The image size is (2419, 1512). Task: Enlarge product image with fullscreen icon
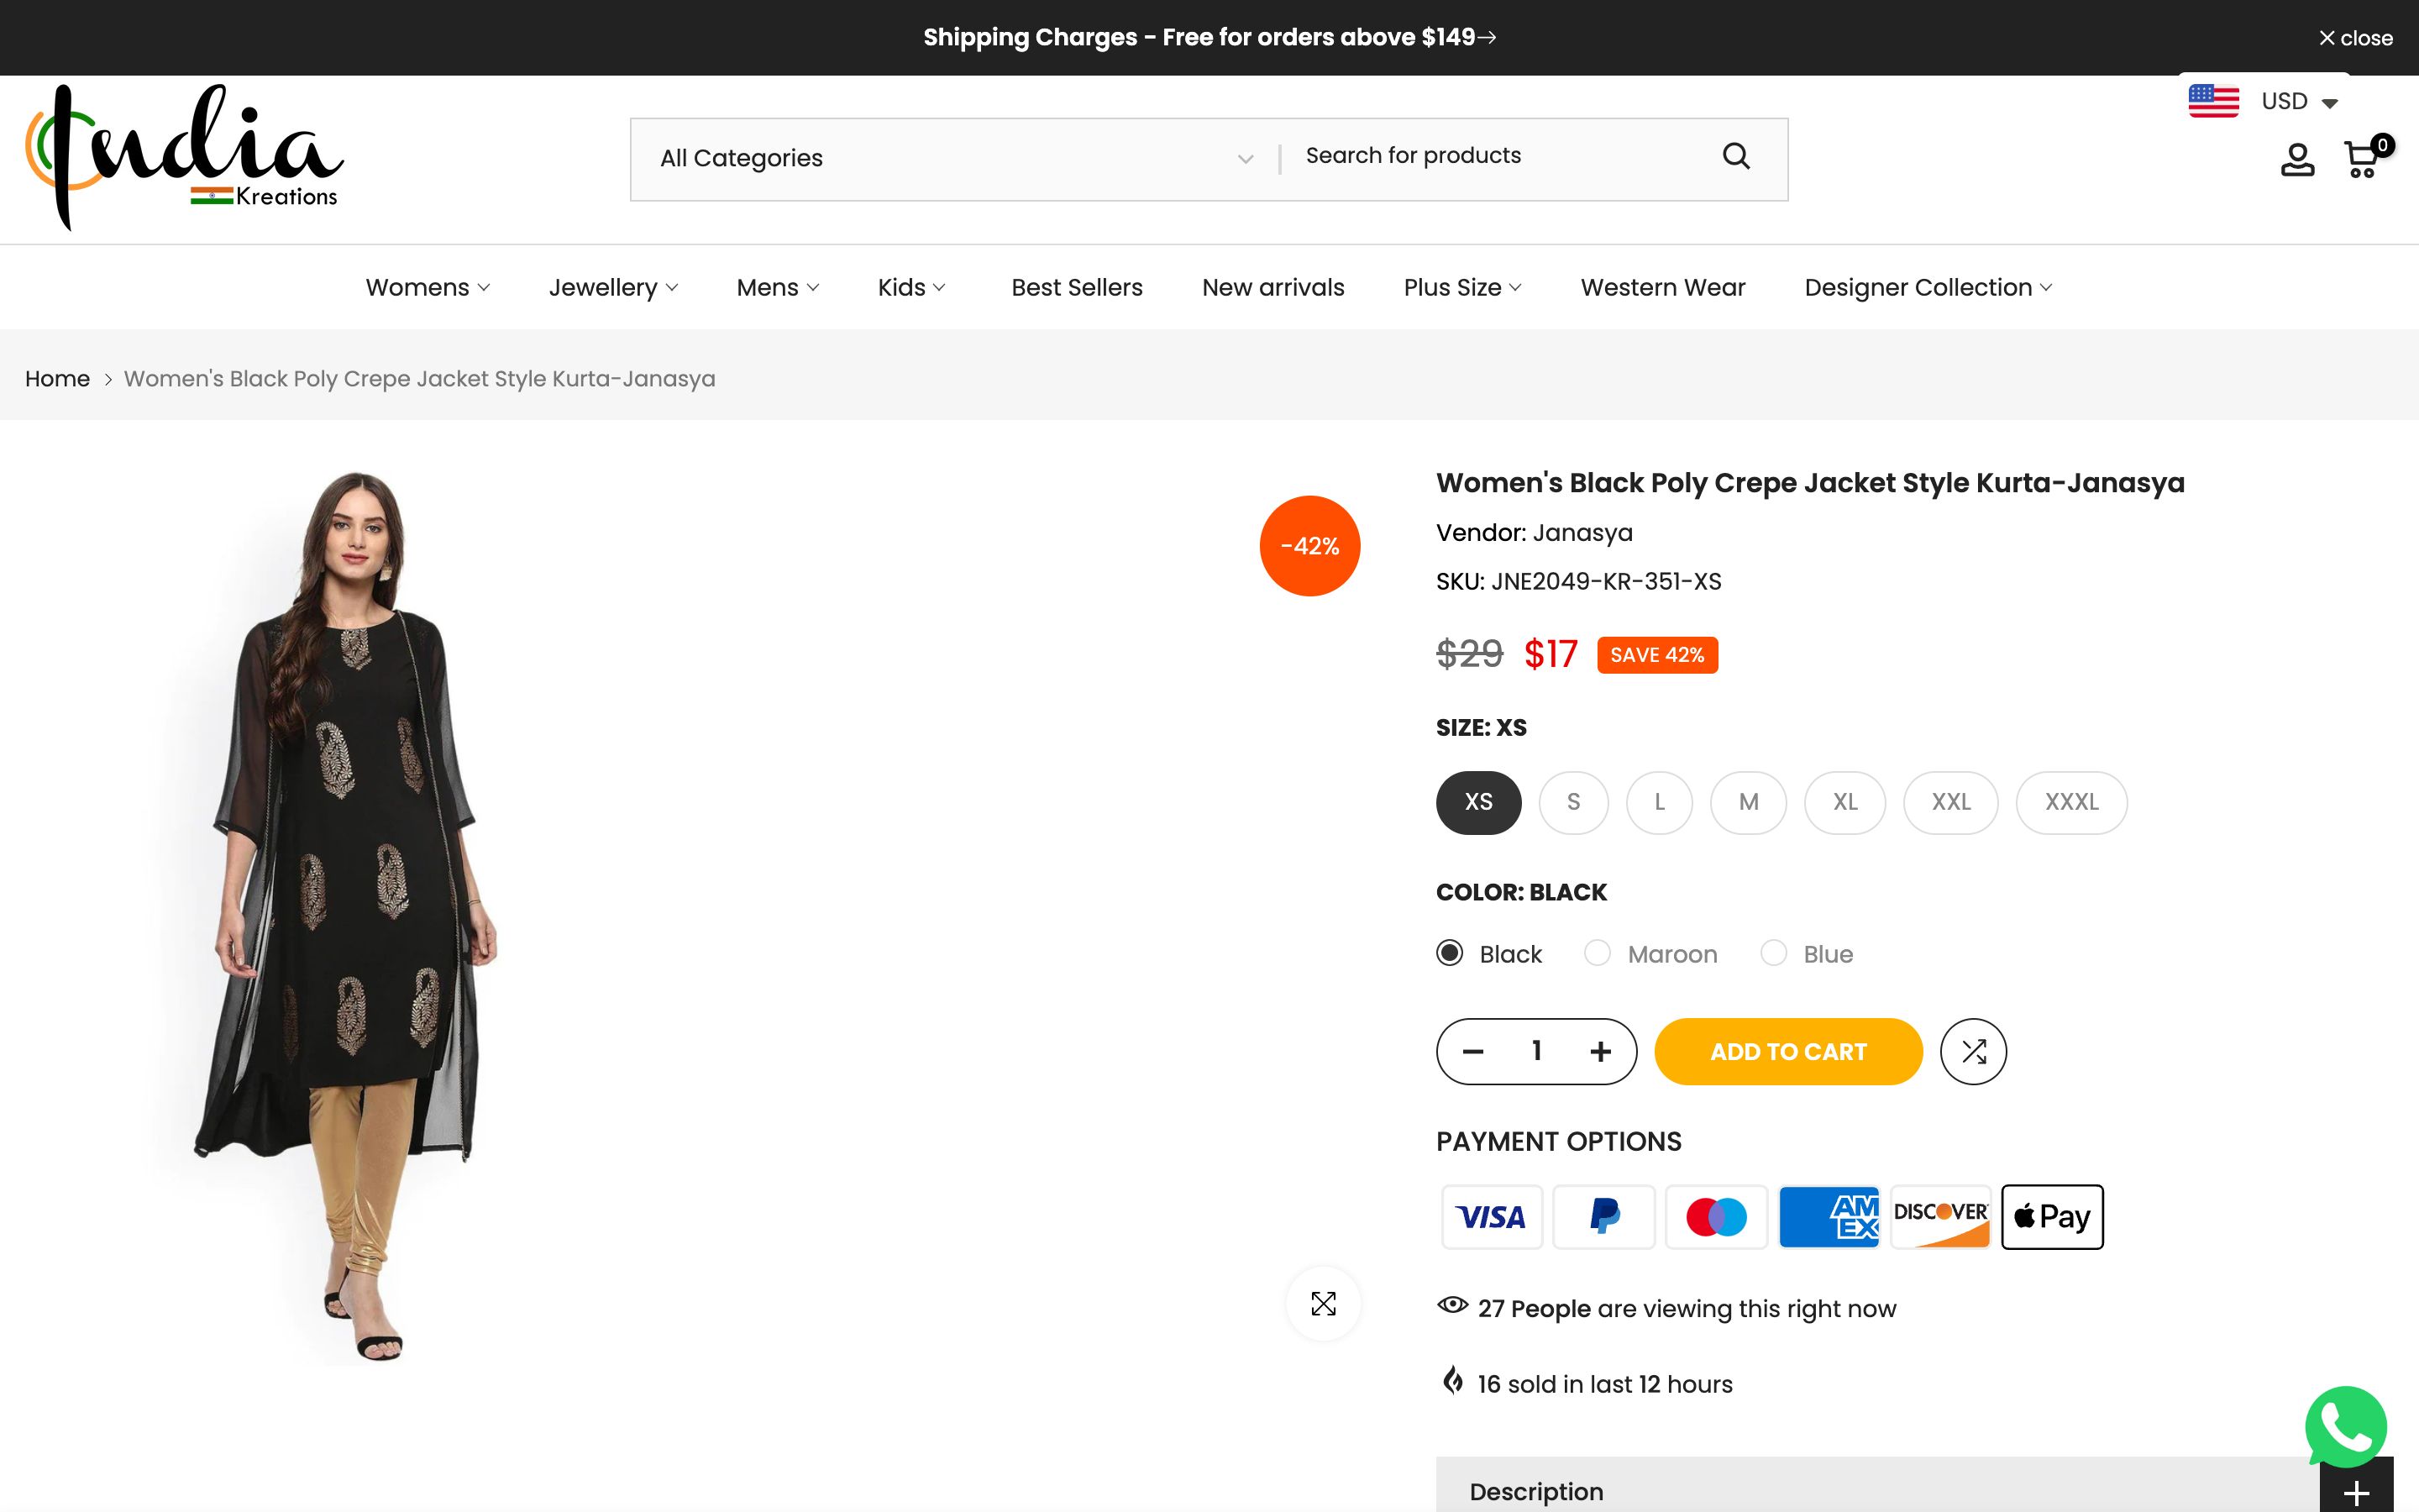coord(1322,1303)
